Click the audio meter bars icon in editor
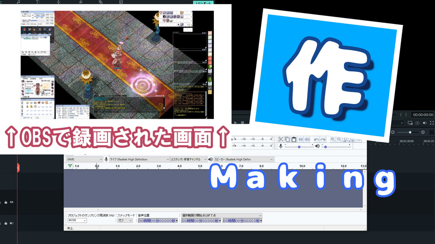Screen dimensions: 435x244 coord(432,132)
